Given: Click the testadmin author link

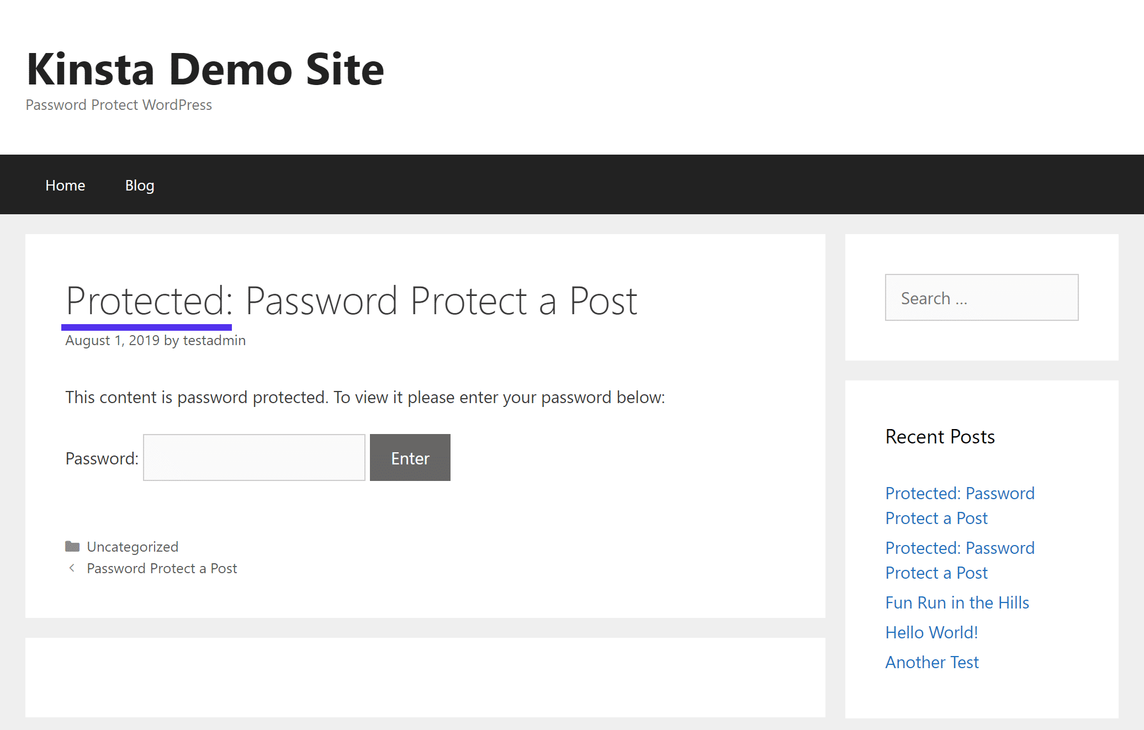Looking at the screenshot, I should [214, 340].
